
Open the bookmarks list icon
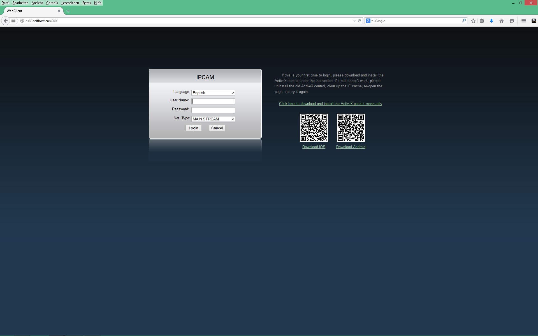482,21
